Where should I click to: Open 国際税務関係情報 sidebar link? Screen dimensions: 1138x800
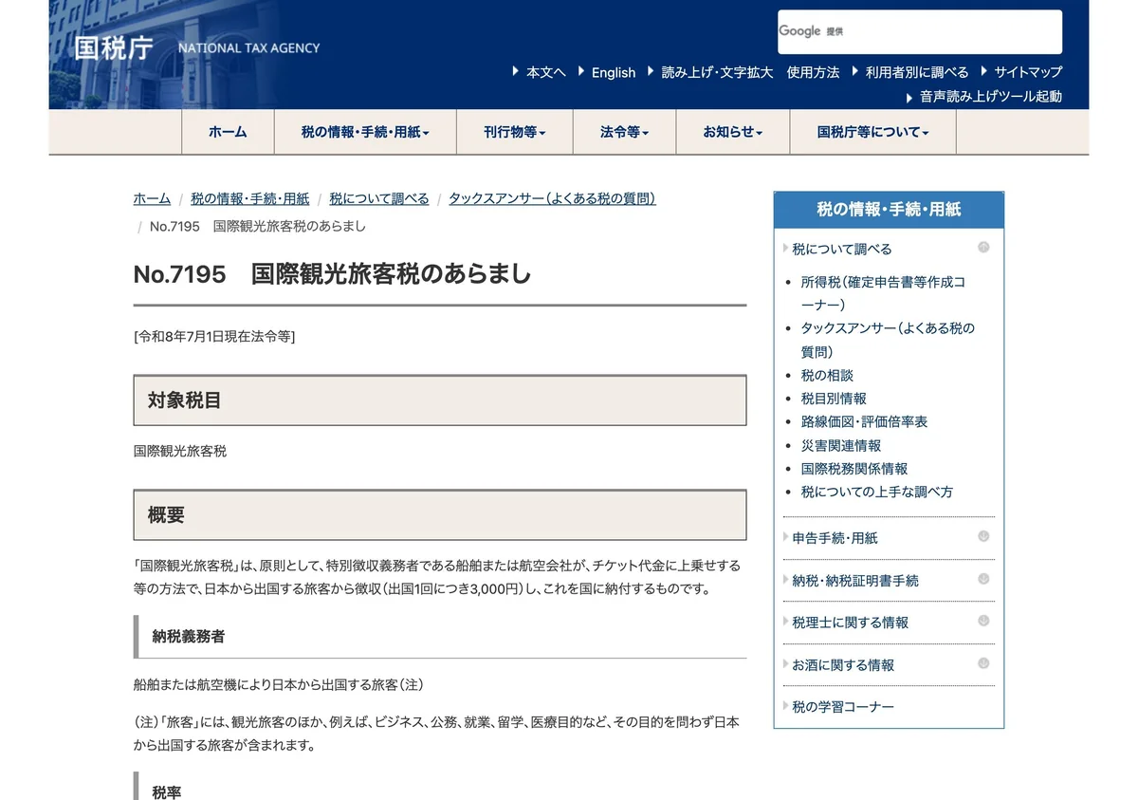point(853,469)
